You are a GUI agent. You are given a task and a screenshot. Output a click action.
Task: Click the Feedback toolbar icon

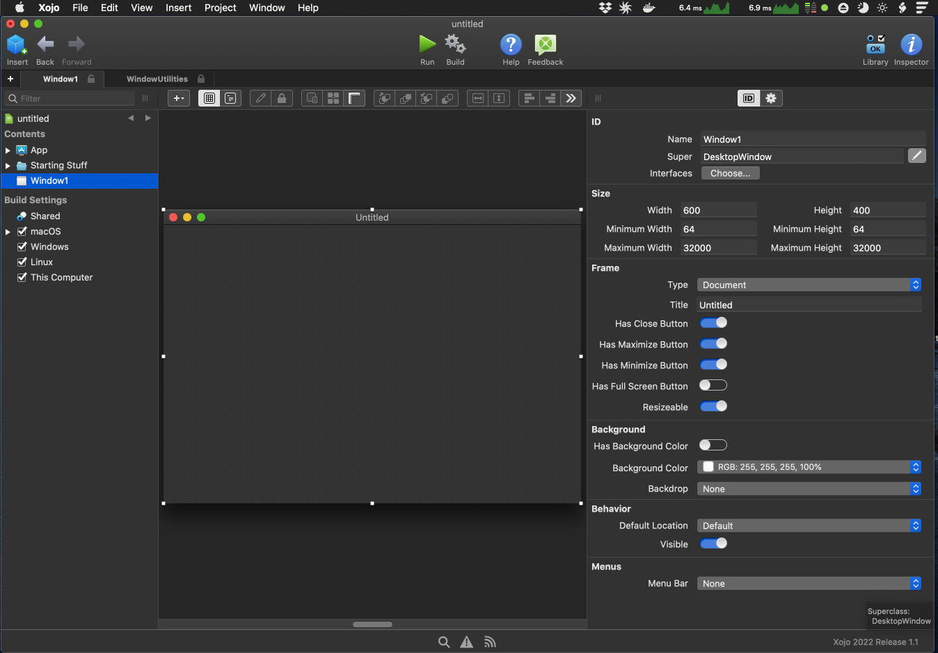(545, 45)
